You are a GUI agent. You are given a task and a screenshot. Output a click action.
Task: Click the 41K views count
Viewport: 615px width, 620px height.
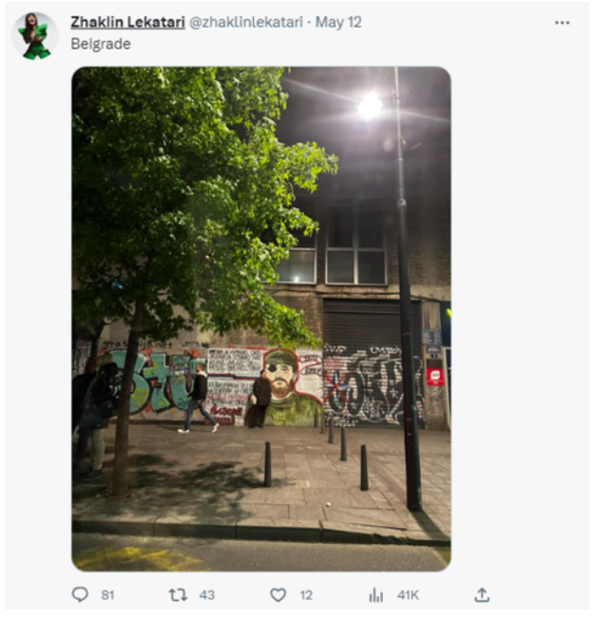point(408,594)
